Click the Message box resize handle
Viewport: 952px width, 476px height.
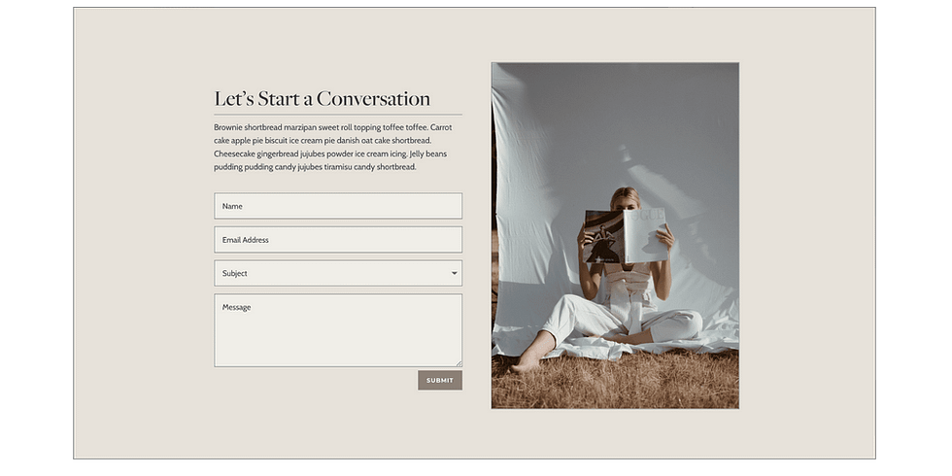tap(459, 363)
